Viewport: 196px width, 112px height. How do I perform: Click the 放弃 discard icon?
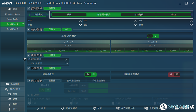click(94, 109)
